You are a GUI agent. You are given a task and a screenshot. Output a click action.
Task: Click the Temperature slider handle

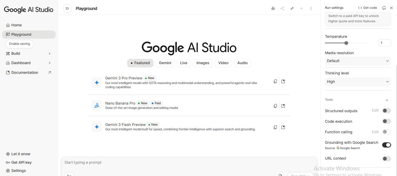point(346,43)
